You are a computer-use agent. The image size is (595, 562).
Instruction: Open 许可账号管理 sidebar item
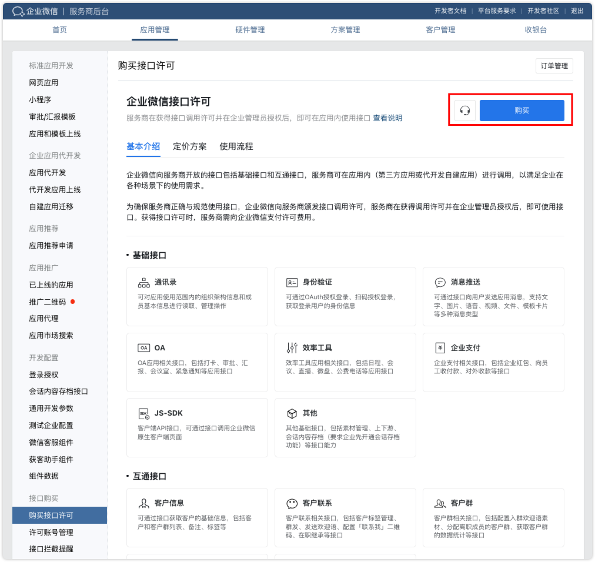[51, 533]
